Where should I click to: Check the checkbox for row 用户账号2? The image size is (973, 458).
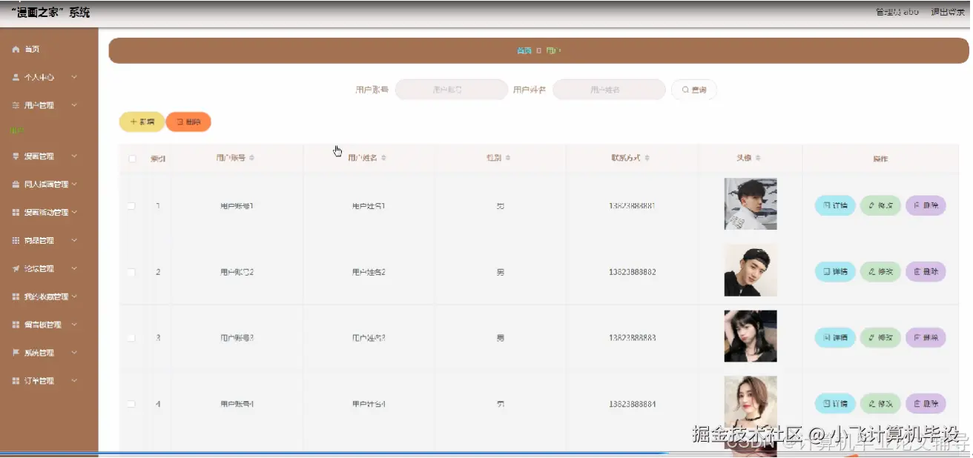tap(131, 272)
